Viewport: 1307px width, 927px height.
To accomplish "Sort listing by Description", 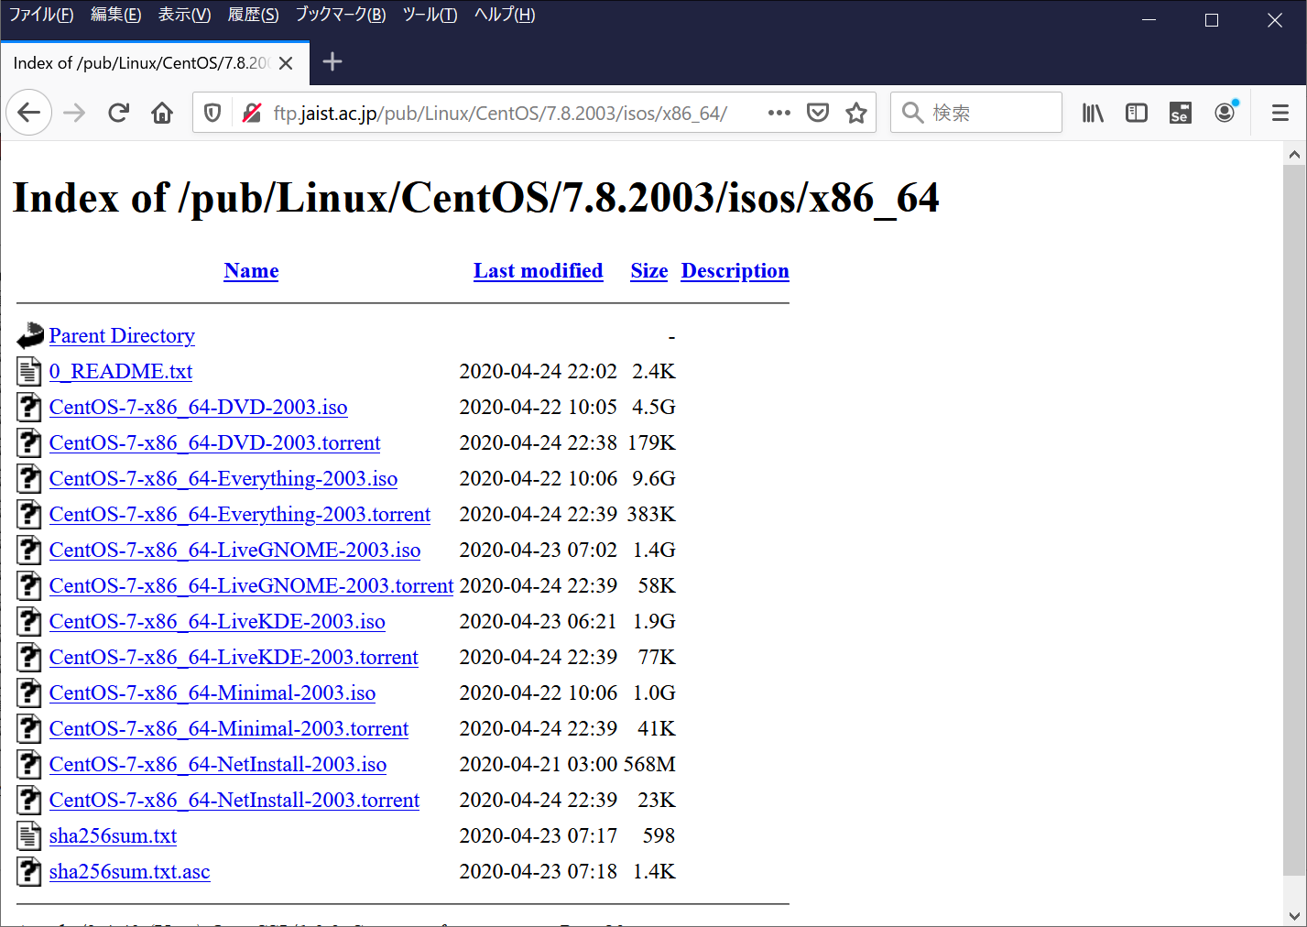I will [x=735, y=271].
